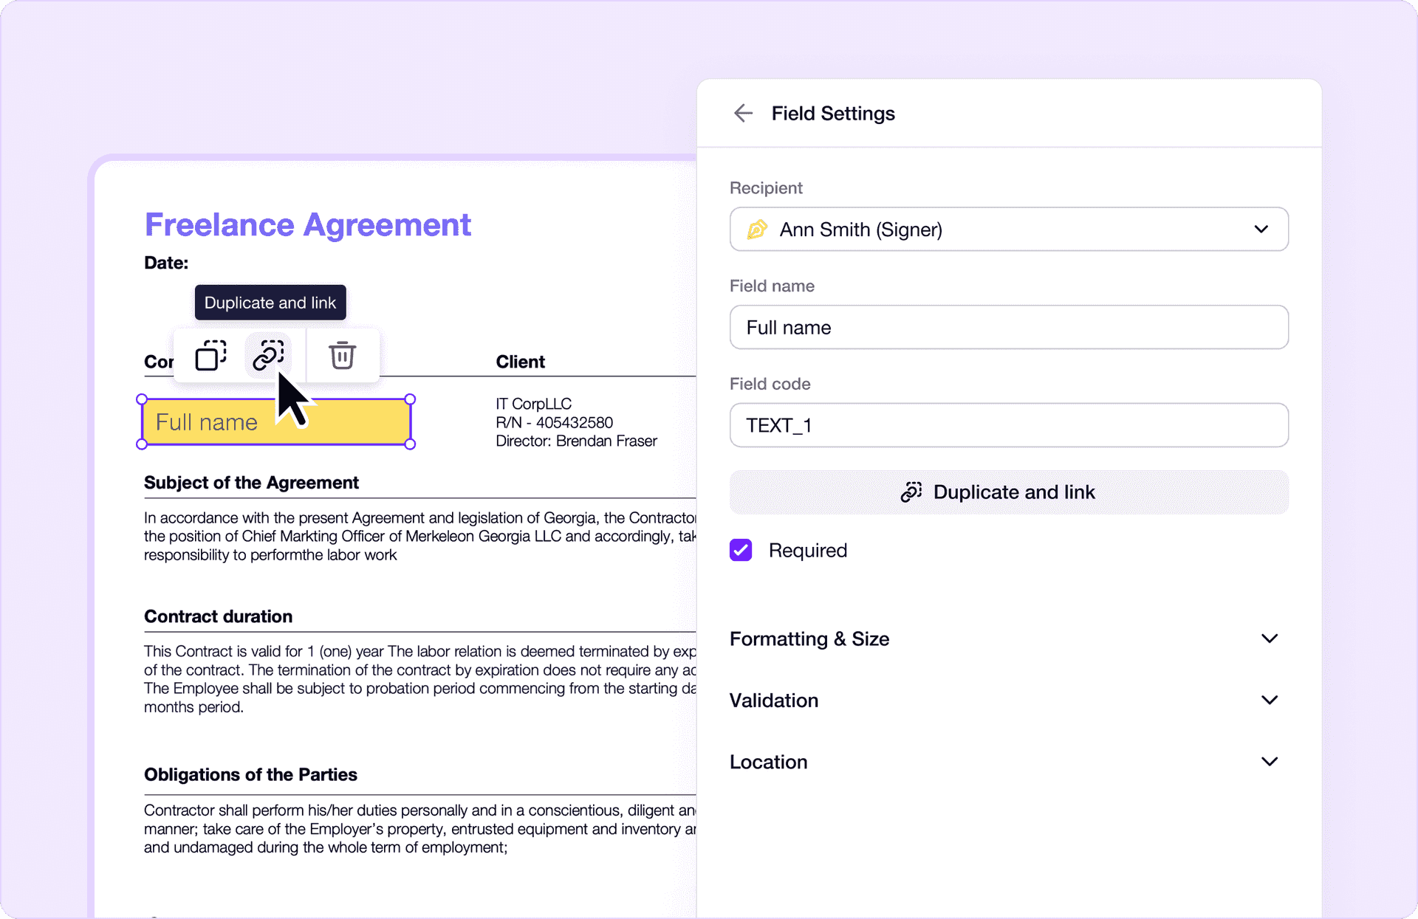Click the text 'R/N - 405432580'
The height and width of the screenshot is (919, 1418).
click(554, 422)
